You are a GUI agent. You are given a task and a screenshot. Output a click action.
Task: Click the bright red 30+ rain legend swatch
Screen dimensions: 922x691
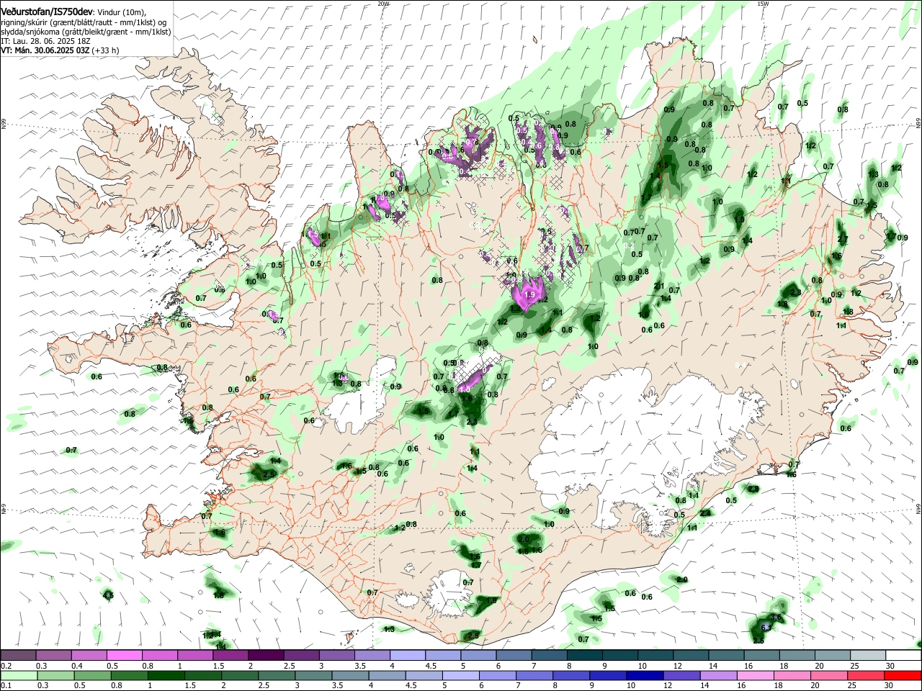pyautogui.click(x=903, y=676)
